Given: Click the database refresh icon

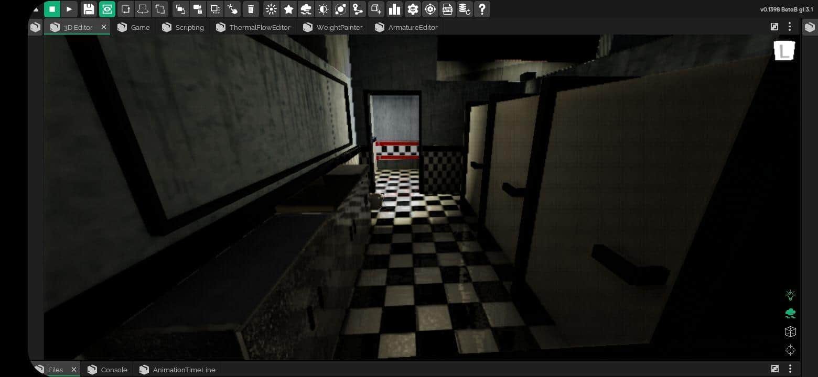Looking at the screenshot, I should pos(464,9).
